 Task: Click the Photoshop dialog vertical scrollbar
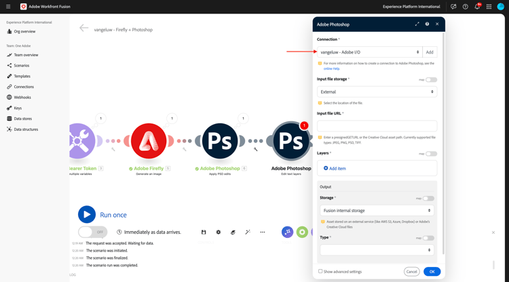[443, 142]
